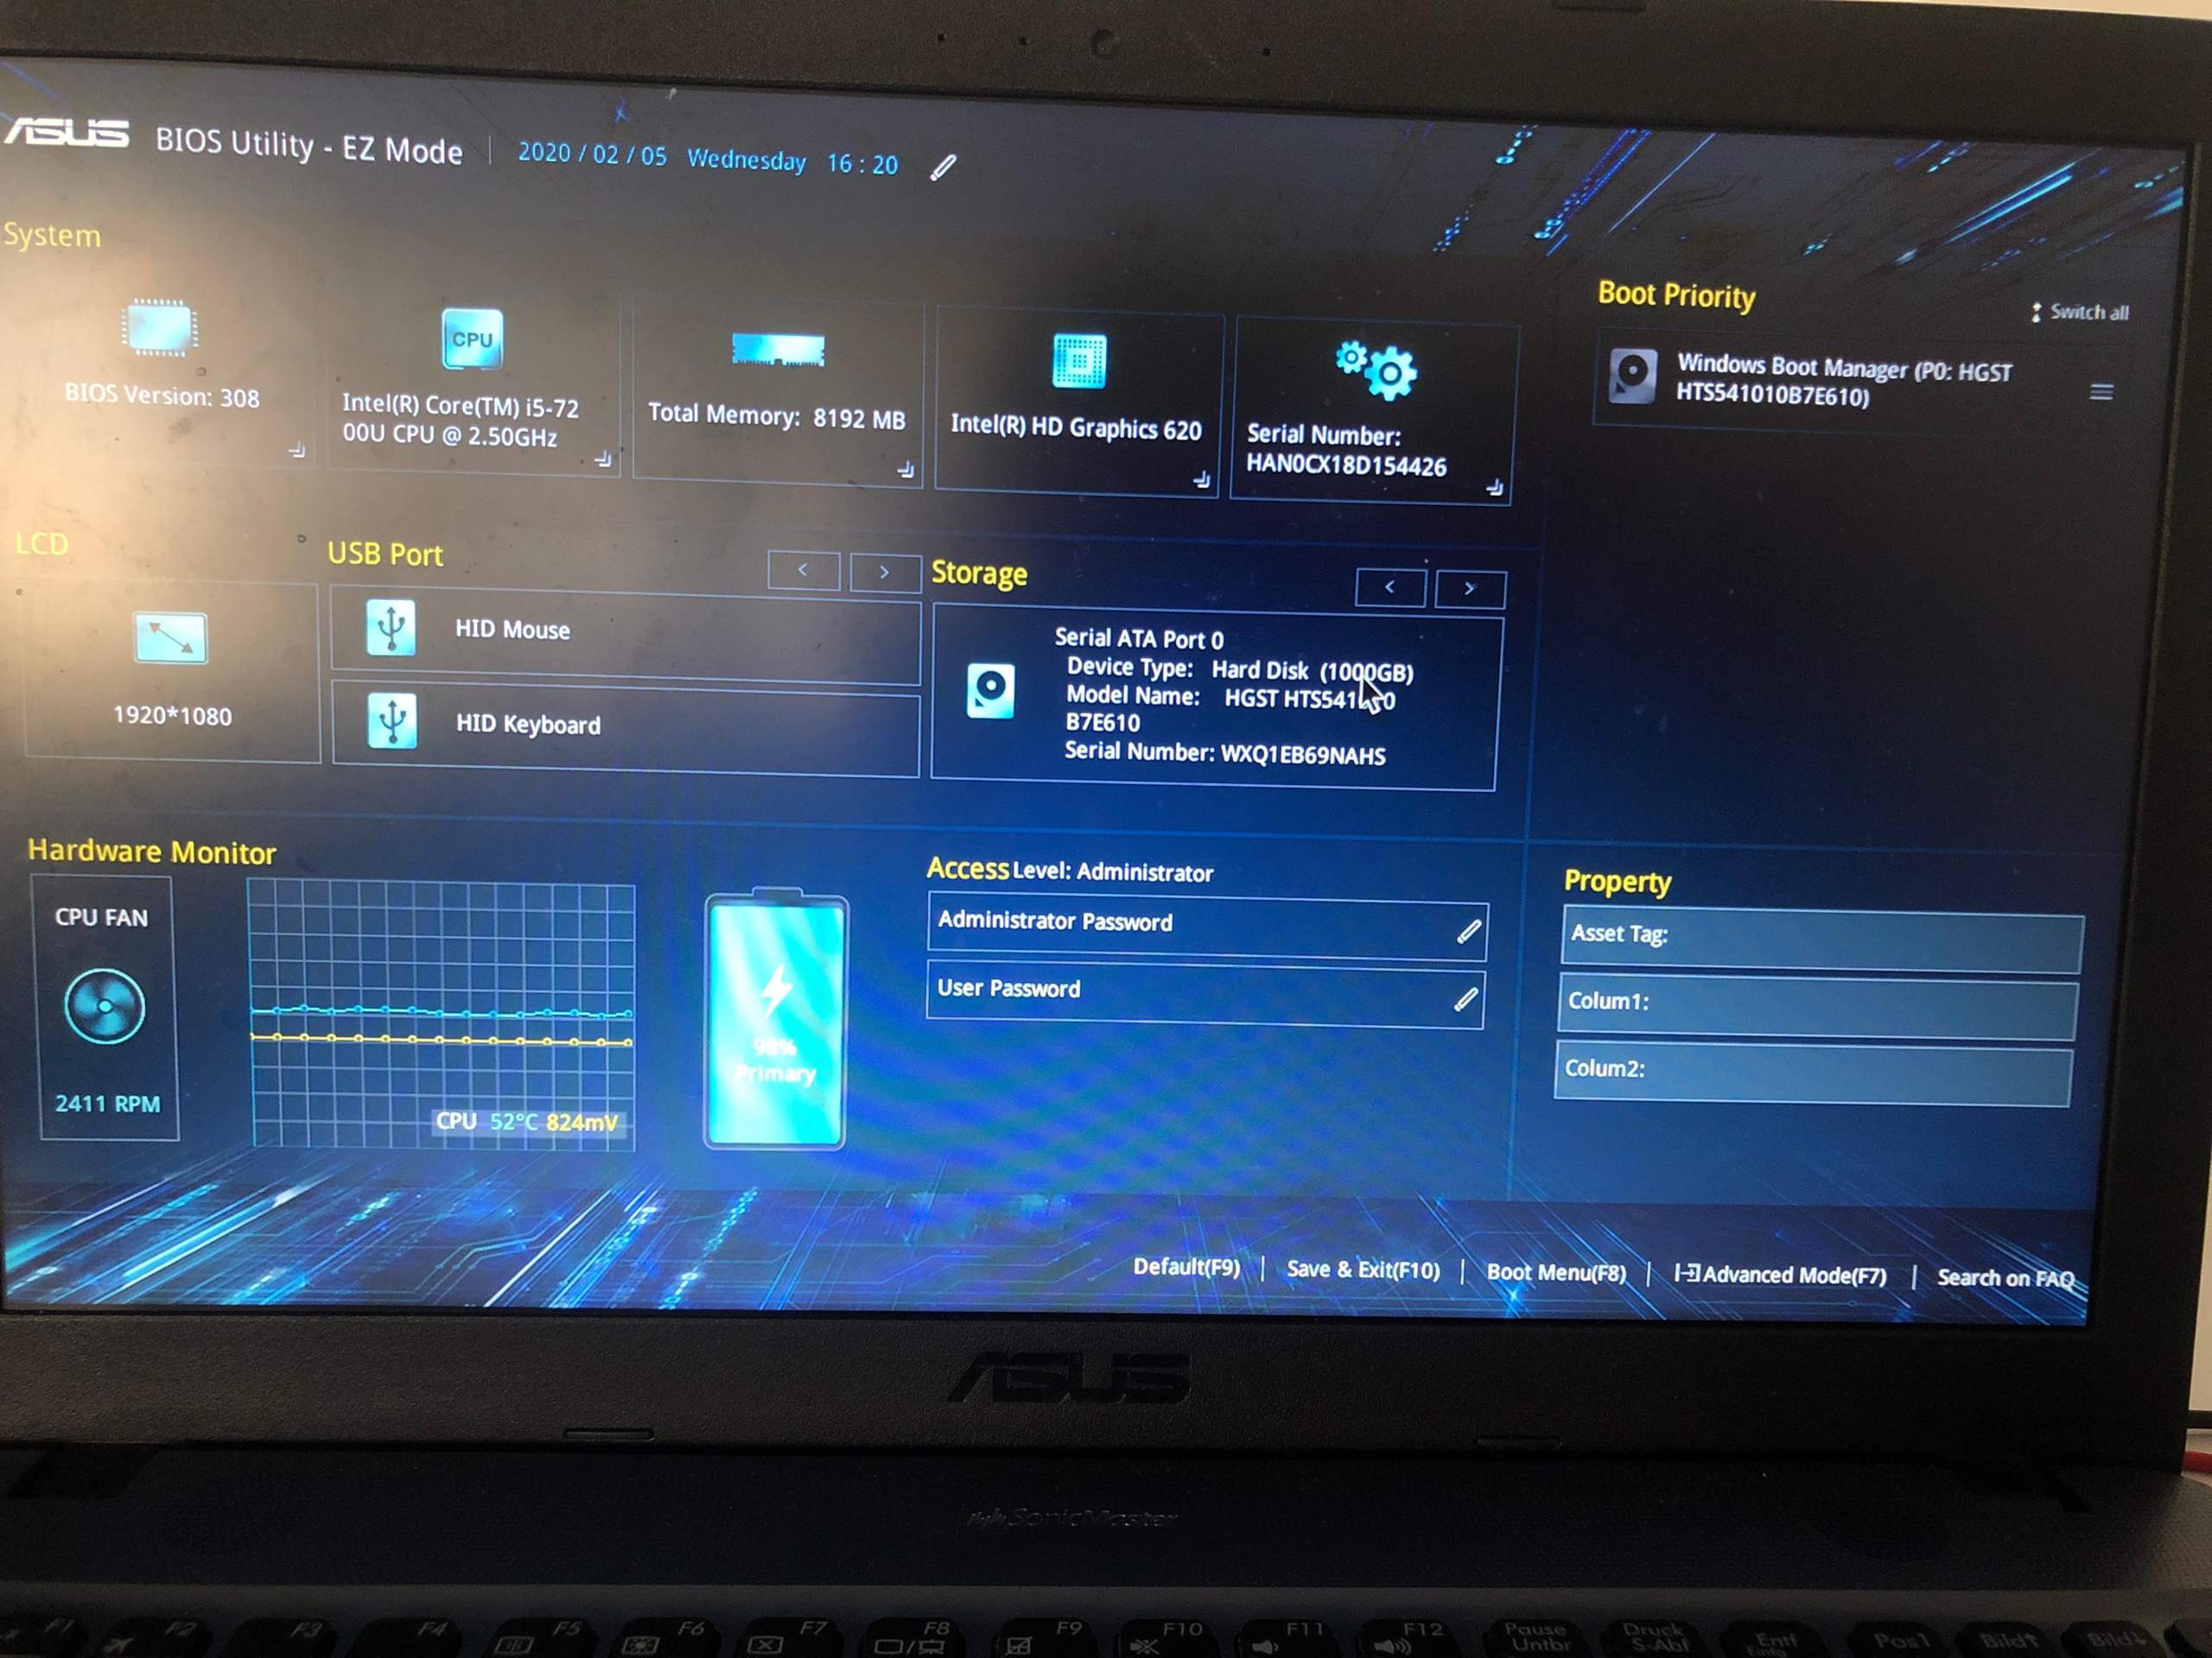This screenshot has height=1658, width=2212.
Task: Select the HID Mouse USB icon
Action: 389,629
